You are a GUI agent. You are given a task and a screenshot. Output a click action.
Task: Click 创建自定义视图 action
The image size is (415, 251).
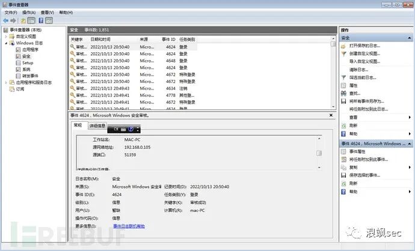coord(364,53)
